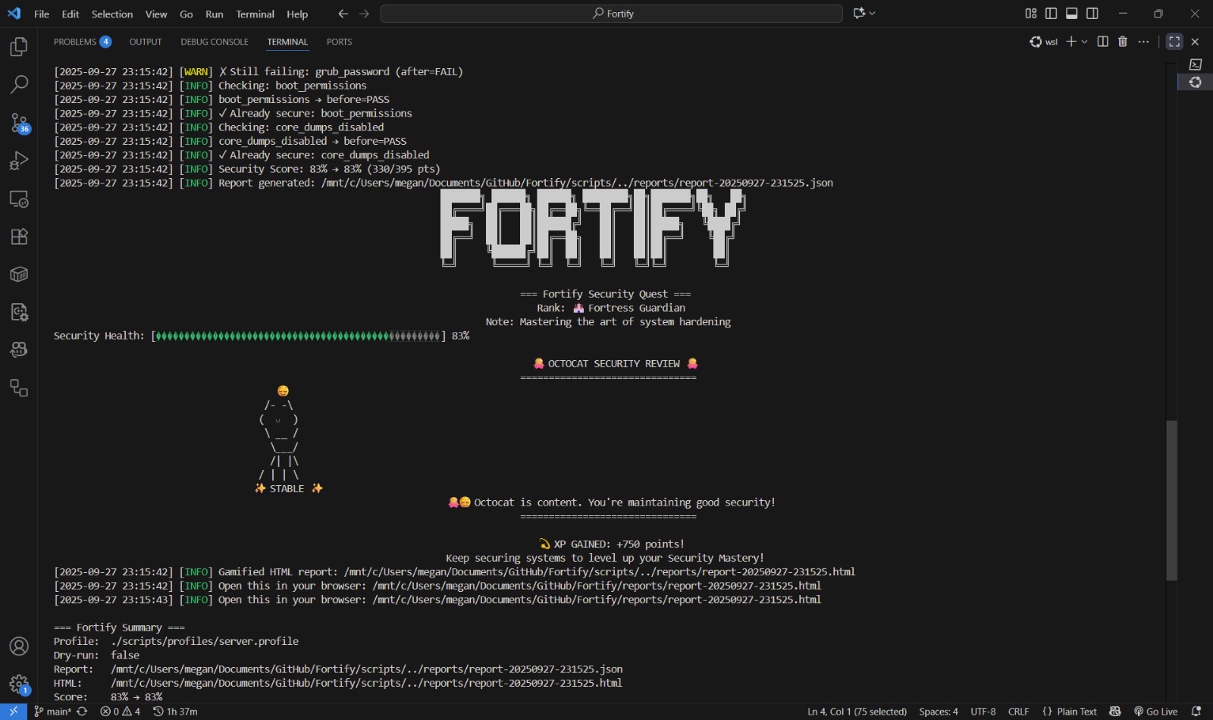Open the Selection menu

tap(112, 14)
